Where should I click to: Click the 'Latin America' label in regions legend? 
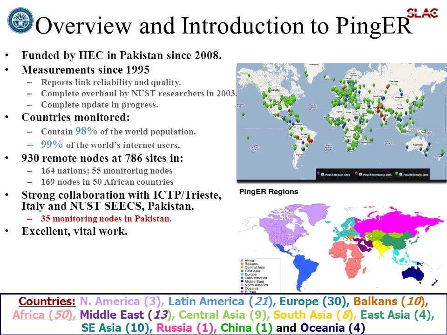(x=256, y=278)
